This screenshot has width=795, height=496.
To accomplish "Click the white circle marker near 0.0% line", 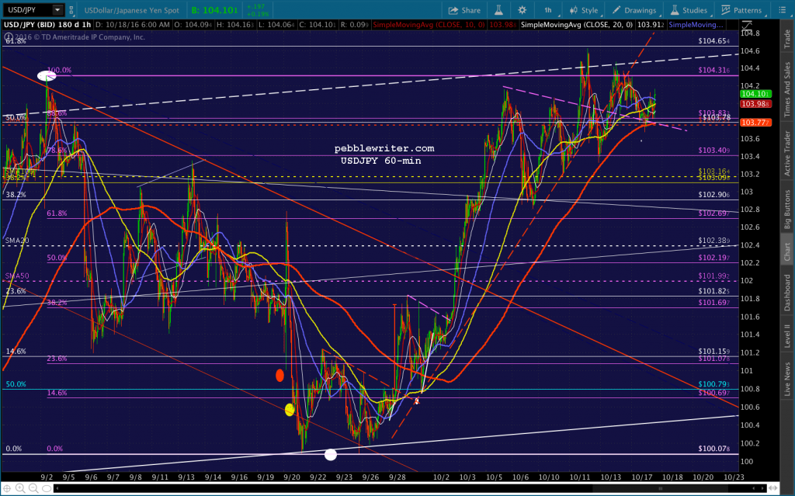I will coord(331,454).
